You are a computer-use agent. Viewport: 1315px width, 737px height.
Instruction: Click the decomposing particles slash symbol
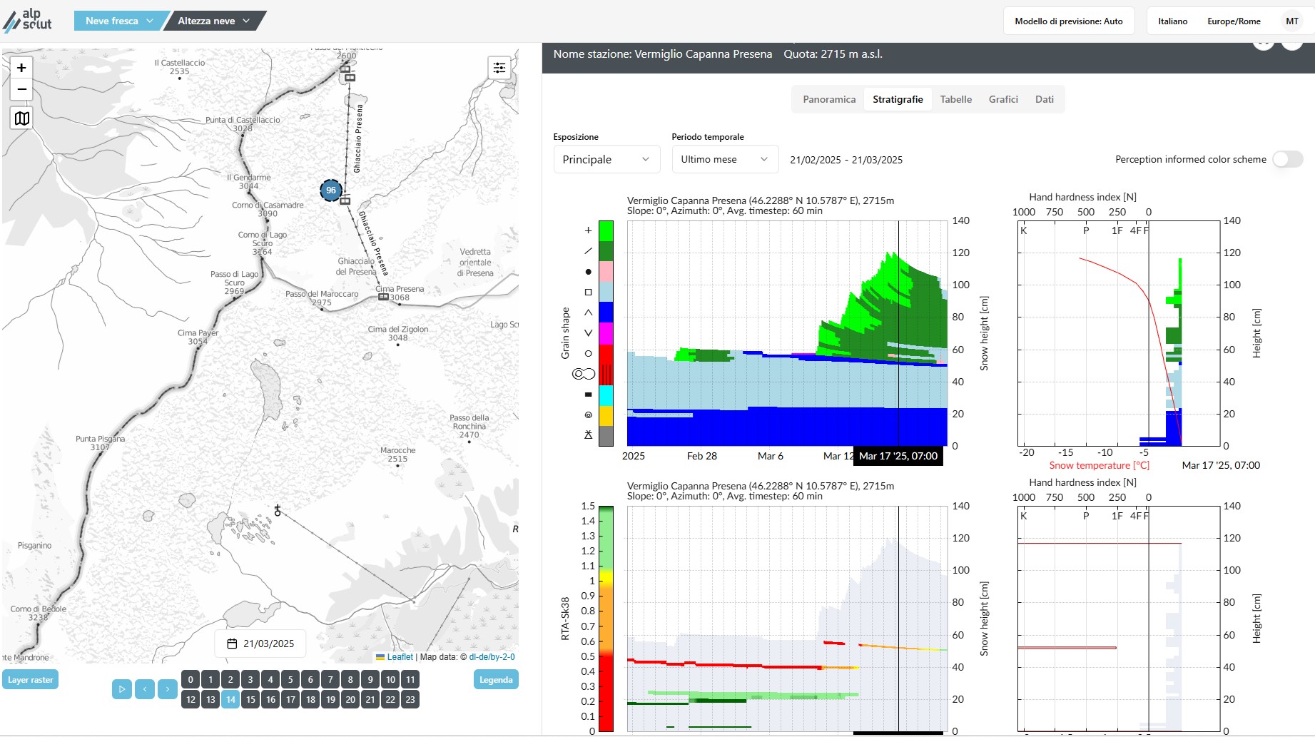point(588,251)
